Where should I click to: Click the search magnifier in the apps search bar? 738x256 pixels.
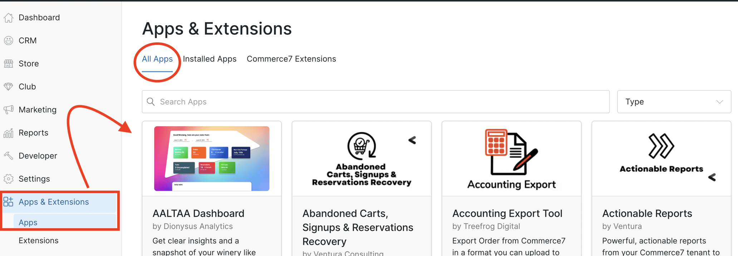tap(151, 102)
